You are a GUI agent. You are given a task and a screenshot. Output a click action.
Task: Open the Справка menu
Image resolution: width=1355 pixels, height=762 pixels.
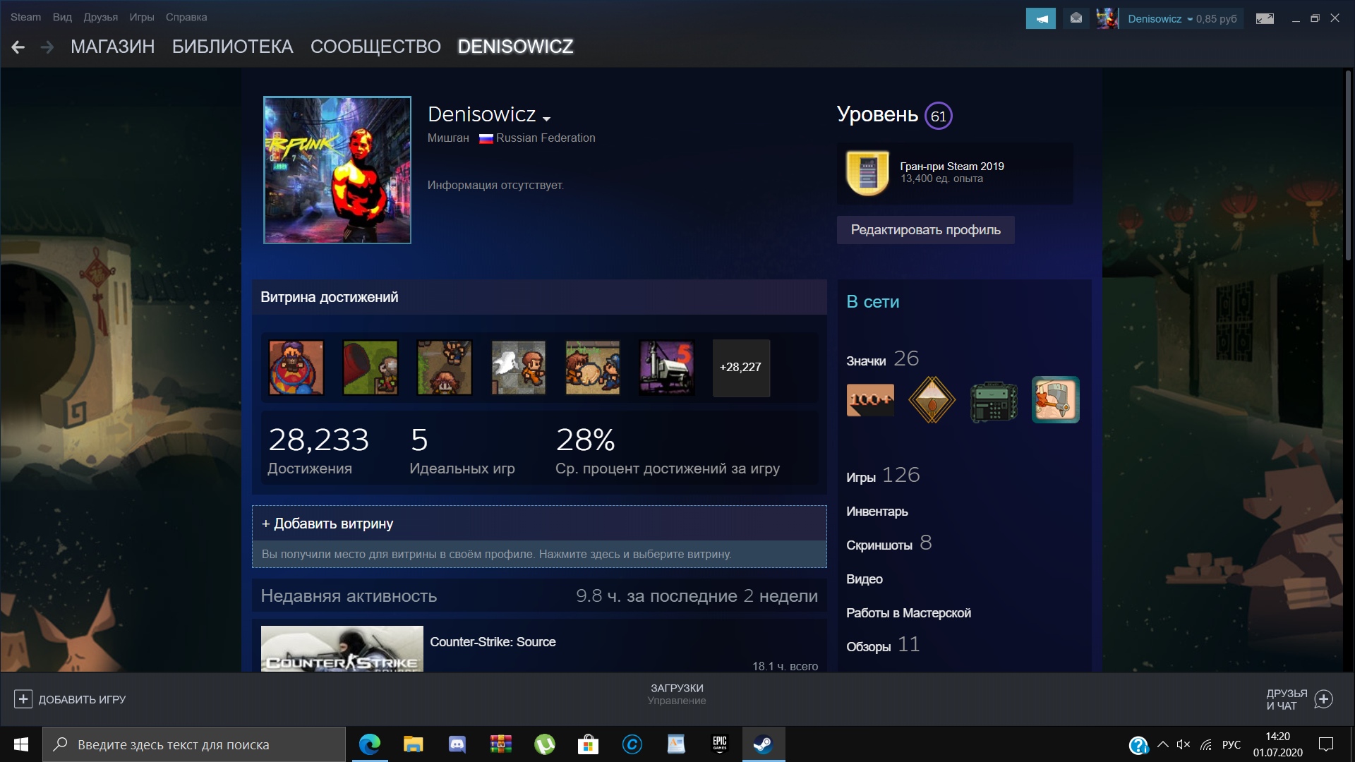tap(186, 17)
